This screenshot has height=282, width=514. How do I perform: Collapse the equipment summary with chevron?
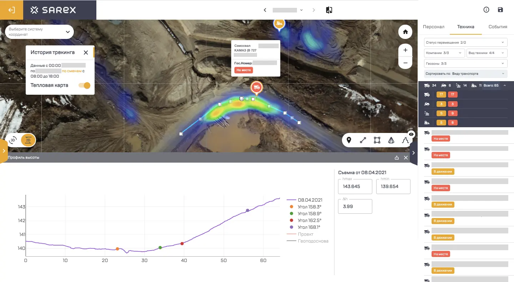505,85
